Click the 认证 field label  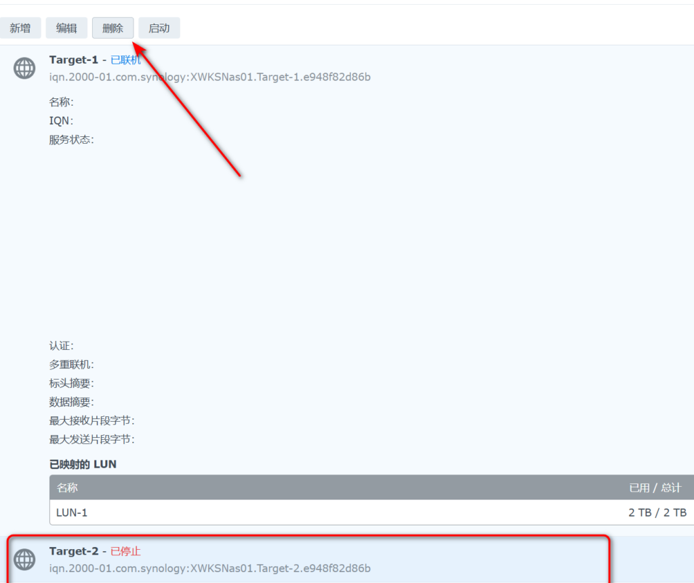pyautogui.click(x=61, y=346)
